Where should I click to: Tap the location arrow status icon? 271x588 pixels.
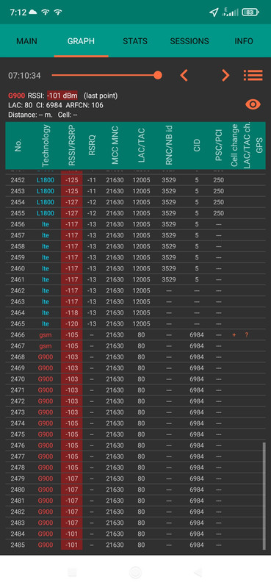(x=214, y=12)
